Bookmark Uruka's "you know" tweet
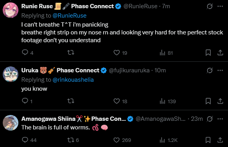 [x=208, y=101]
